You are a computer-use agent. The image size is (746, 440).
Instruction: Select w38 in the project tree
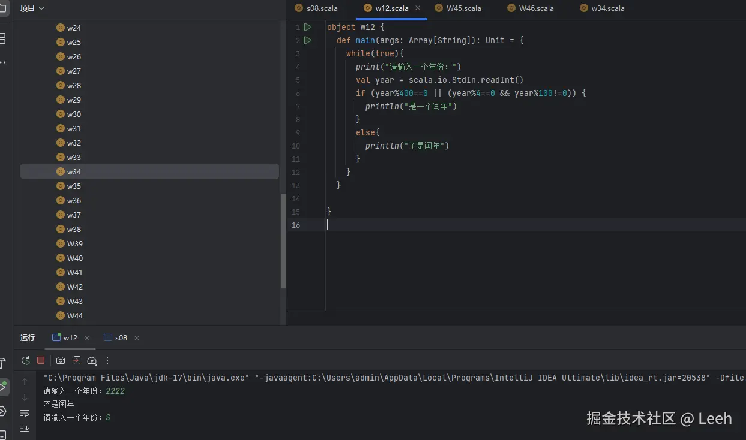tap(149, 230)
